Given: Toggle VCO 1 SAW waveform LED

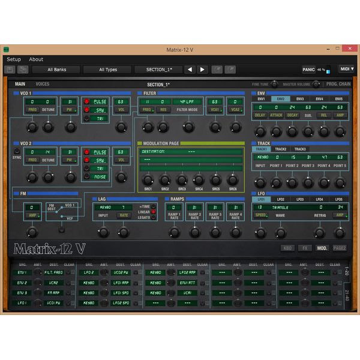Looking at the screenshot, I should pyautogui.click(x=86, y=110).
